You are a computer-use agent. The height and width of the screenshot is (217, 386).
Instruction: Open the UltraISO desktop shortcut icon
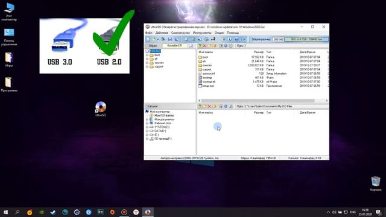[101, 108]
